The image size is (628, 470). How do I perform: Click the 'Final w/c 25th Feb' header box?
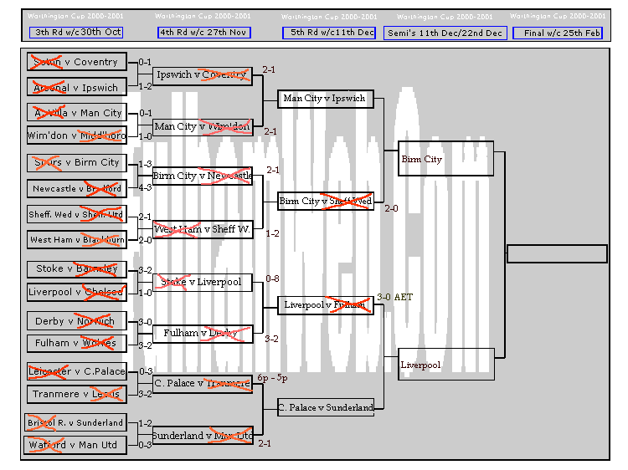point(558,33)
